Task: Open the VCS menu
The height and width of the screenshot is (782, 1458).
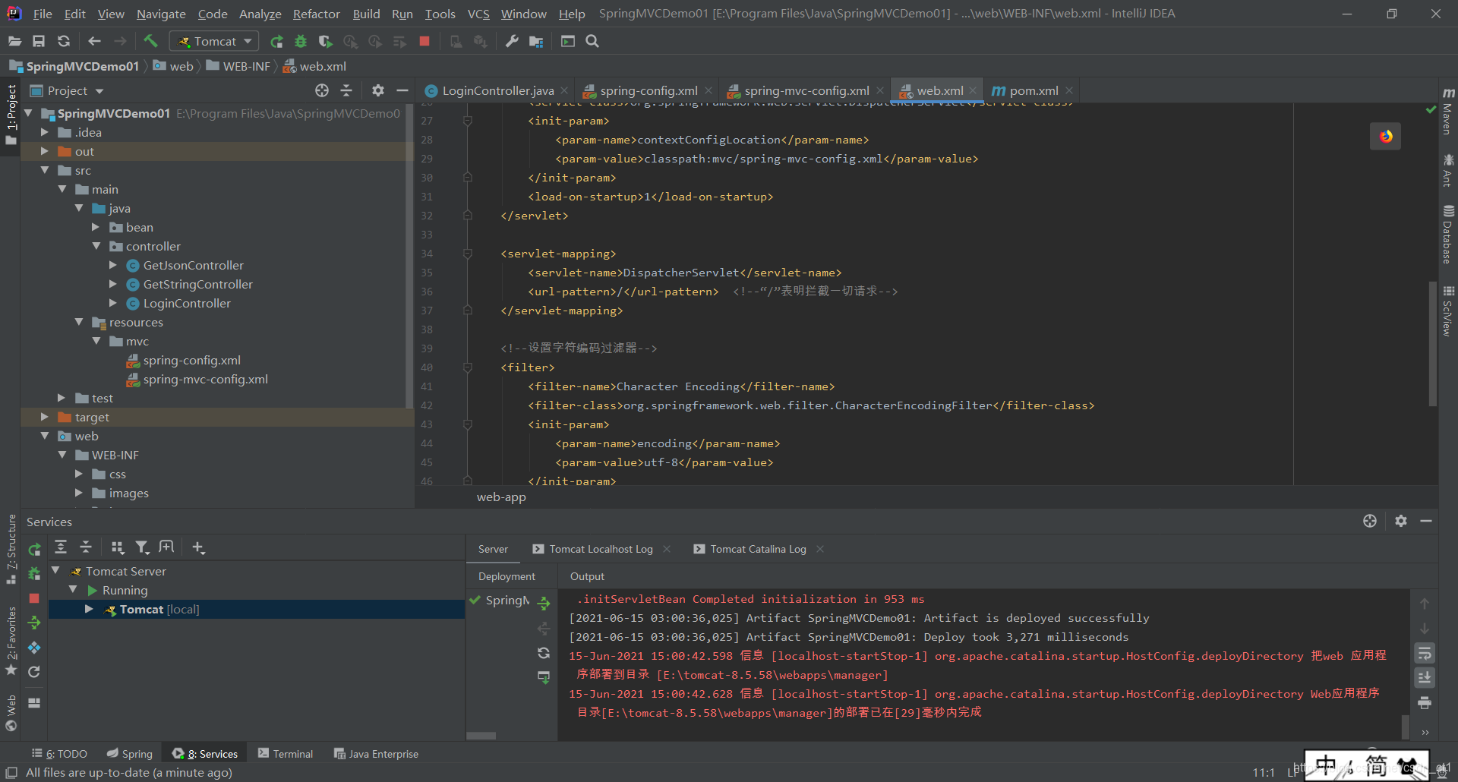Action: coord(478,14)
